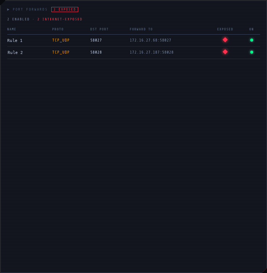Select the Rule 1 name cell
Screen dimensions: 267x273
coord(15,40)
